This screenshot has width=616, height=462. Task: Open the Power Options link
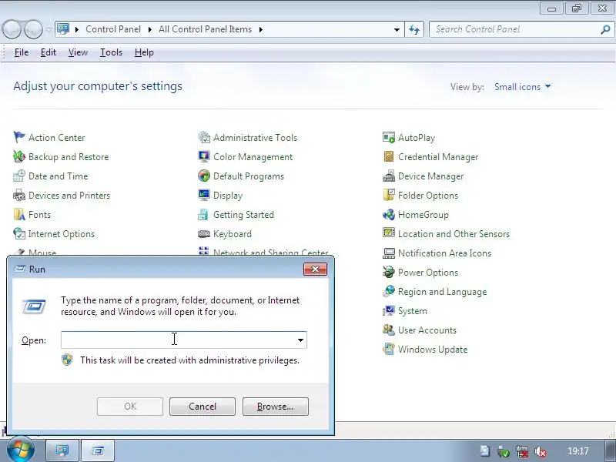(x=428, y=273)
